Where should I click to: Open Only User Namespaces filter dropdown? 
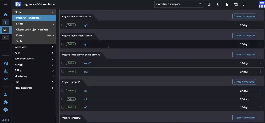179,4
